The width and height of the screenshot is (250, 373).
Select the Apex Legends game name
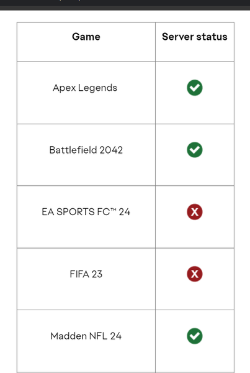coord(85,88)
